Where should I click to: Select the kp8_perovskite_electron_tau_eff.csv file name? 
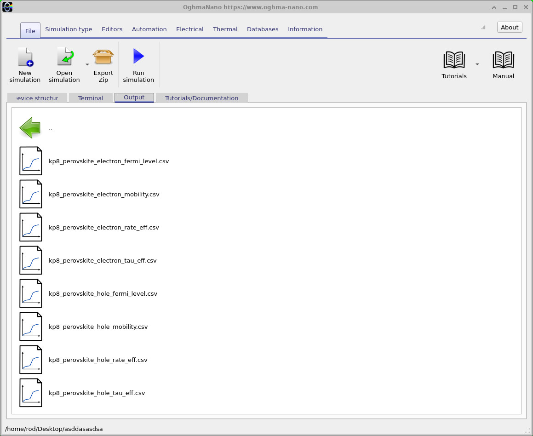(103, 261)
